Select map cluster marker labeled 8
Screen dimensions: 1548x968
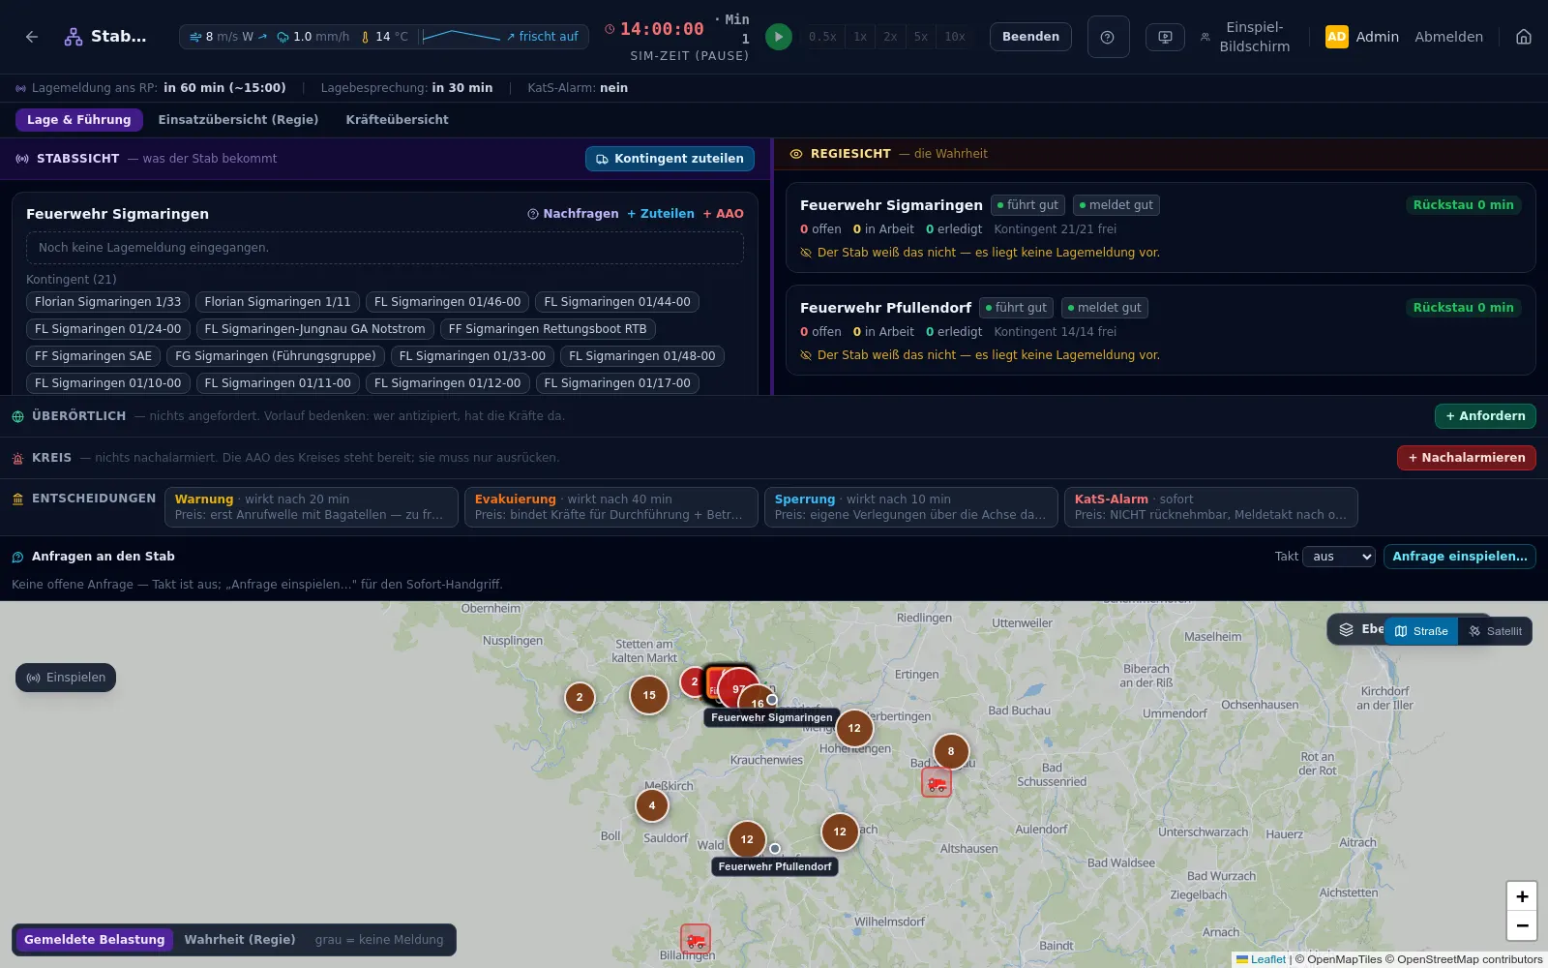pyautogui.click(x=951, y=751)
